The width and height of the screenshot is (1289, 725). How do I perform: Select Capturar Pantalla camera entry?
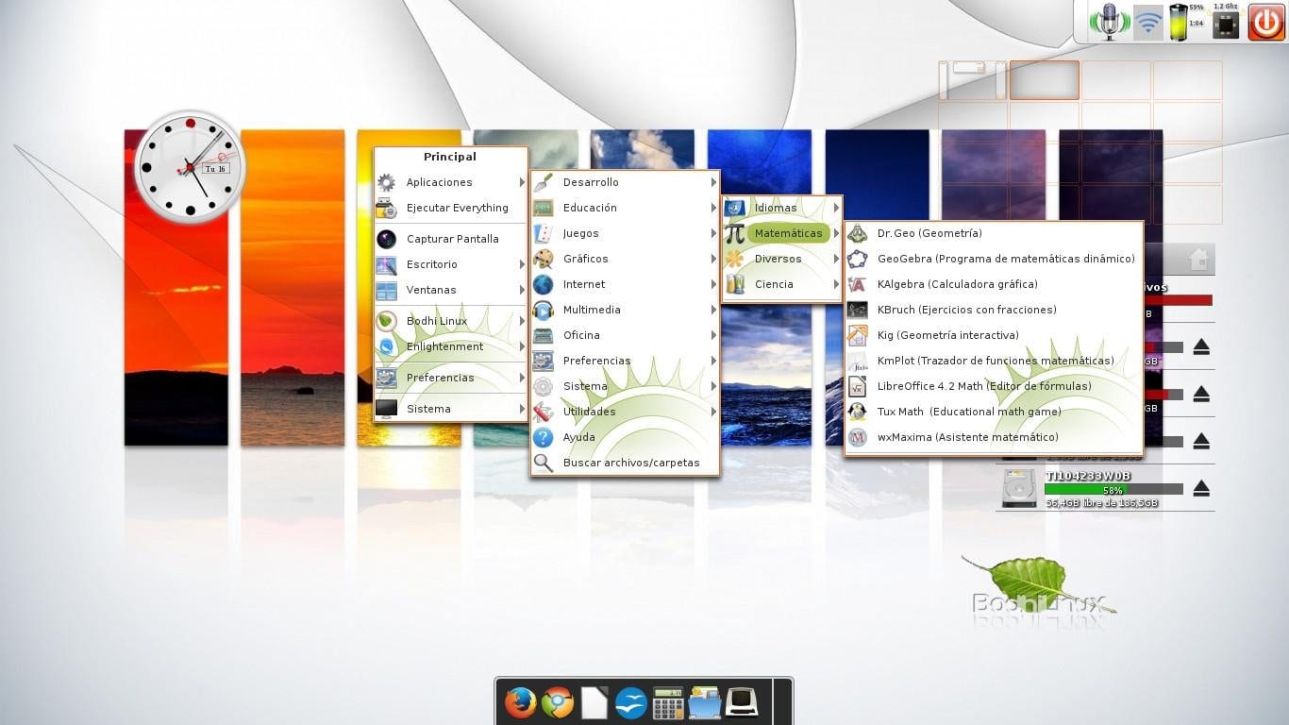(450, 239)
